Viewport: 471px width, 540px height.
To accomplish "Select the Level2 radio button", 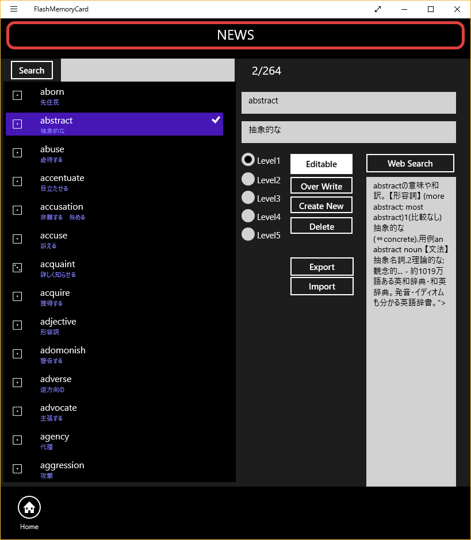I will coord(248,179).
